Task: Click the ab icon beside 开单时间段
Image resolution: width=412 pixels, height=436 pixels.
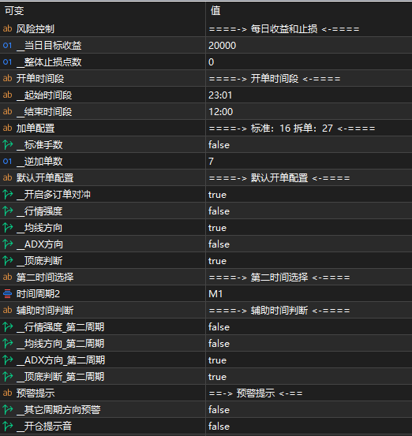Action: coord(8,78)
